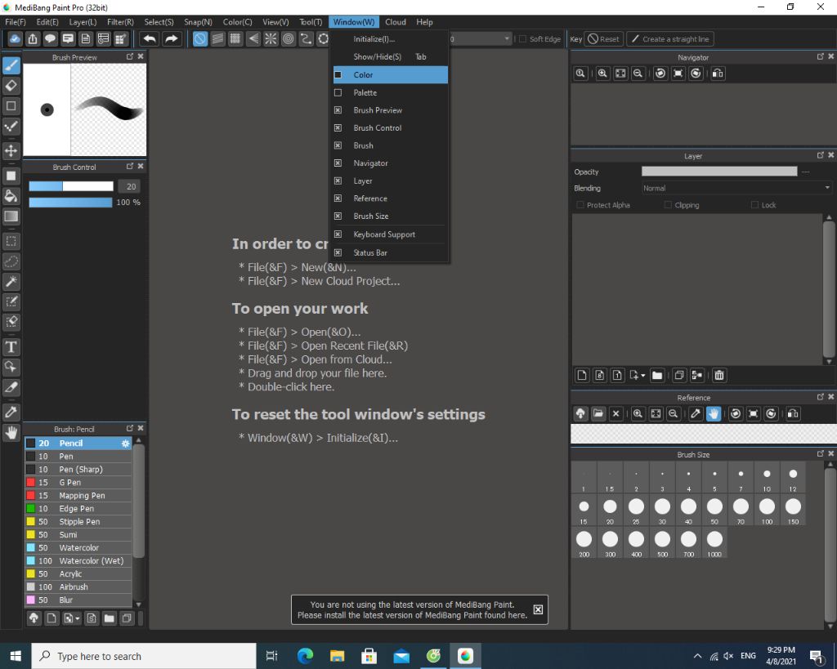Open image in Reference panel
The height and width of the screenshot is (669, 837).
598,414
